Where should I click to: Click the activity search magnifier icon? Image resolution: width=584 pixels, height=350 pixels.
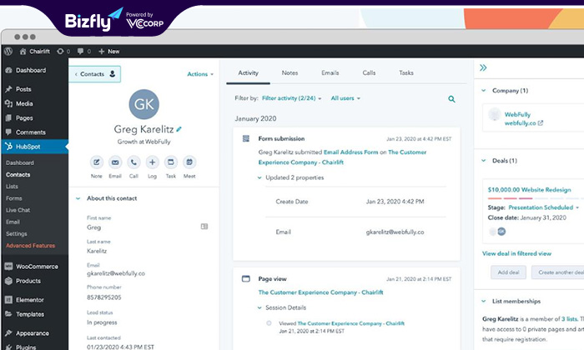pos(451,99)
